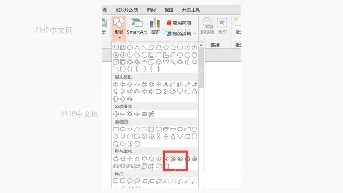Select the up-down block arrow
The image size is (343, 193).
[x=151, y=84]
